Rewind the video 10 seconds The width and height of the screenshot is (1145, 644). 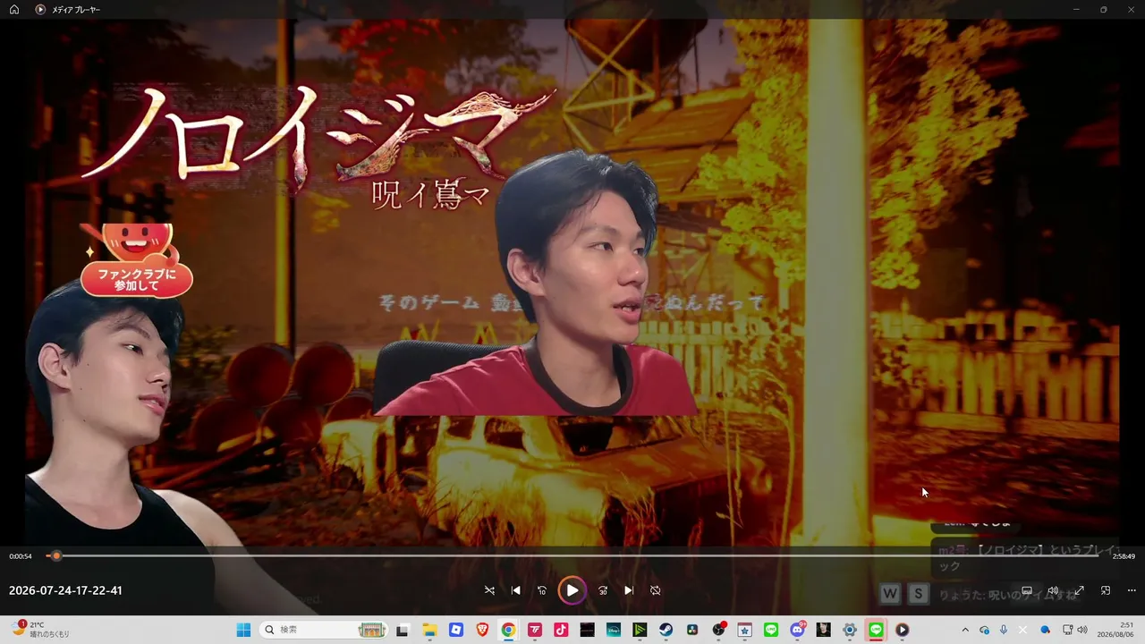coord(541,590)
